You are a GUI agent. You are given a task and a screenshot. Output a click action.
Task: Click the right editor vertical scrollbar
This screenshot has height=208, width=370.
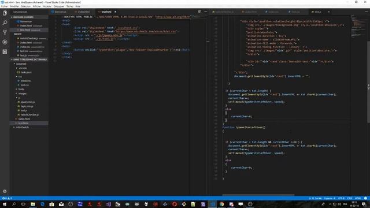368,82
